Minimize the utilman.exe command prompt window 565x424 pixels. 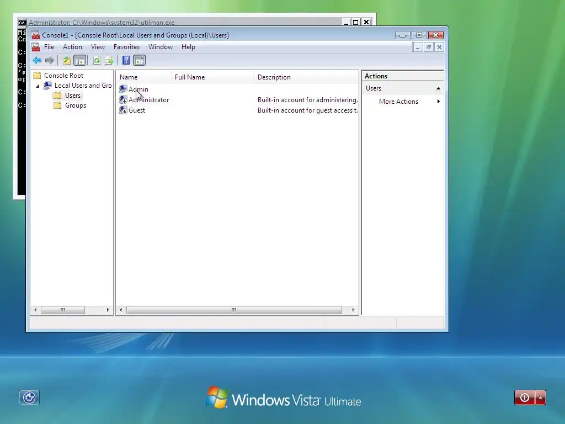point(346,22)
